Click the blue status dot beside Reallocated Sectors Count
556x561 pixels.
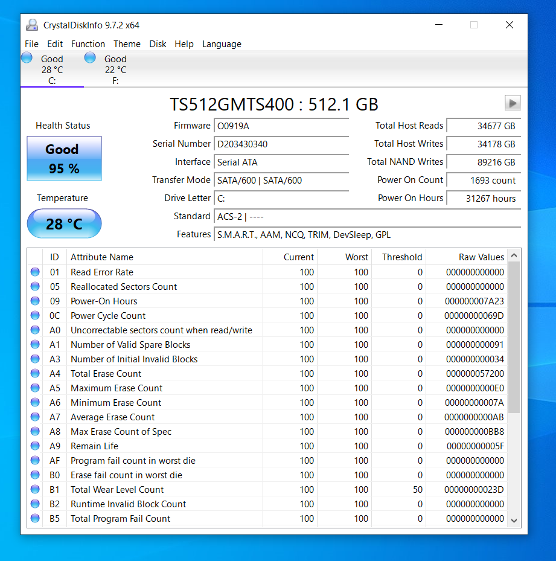click(x=34, y=286)
